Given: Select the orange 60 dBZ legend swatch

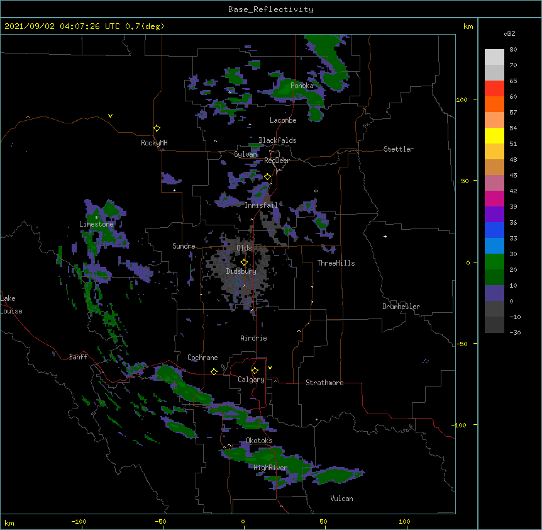Looking at the screenshot, I should point(494,104).
